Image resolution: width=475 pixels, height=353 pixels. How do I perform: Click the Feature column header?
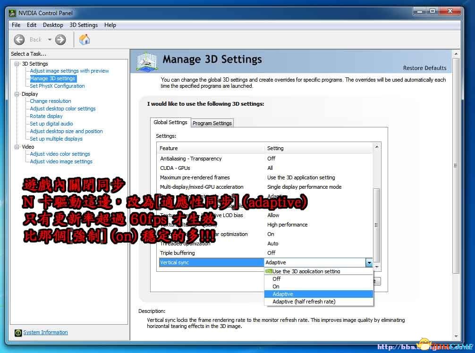tap(211, 148)
